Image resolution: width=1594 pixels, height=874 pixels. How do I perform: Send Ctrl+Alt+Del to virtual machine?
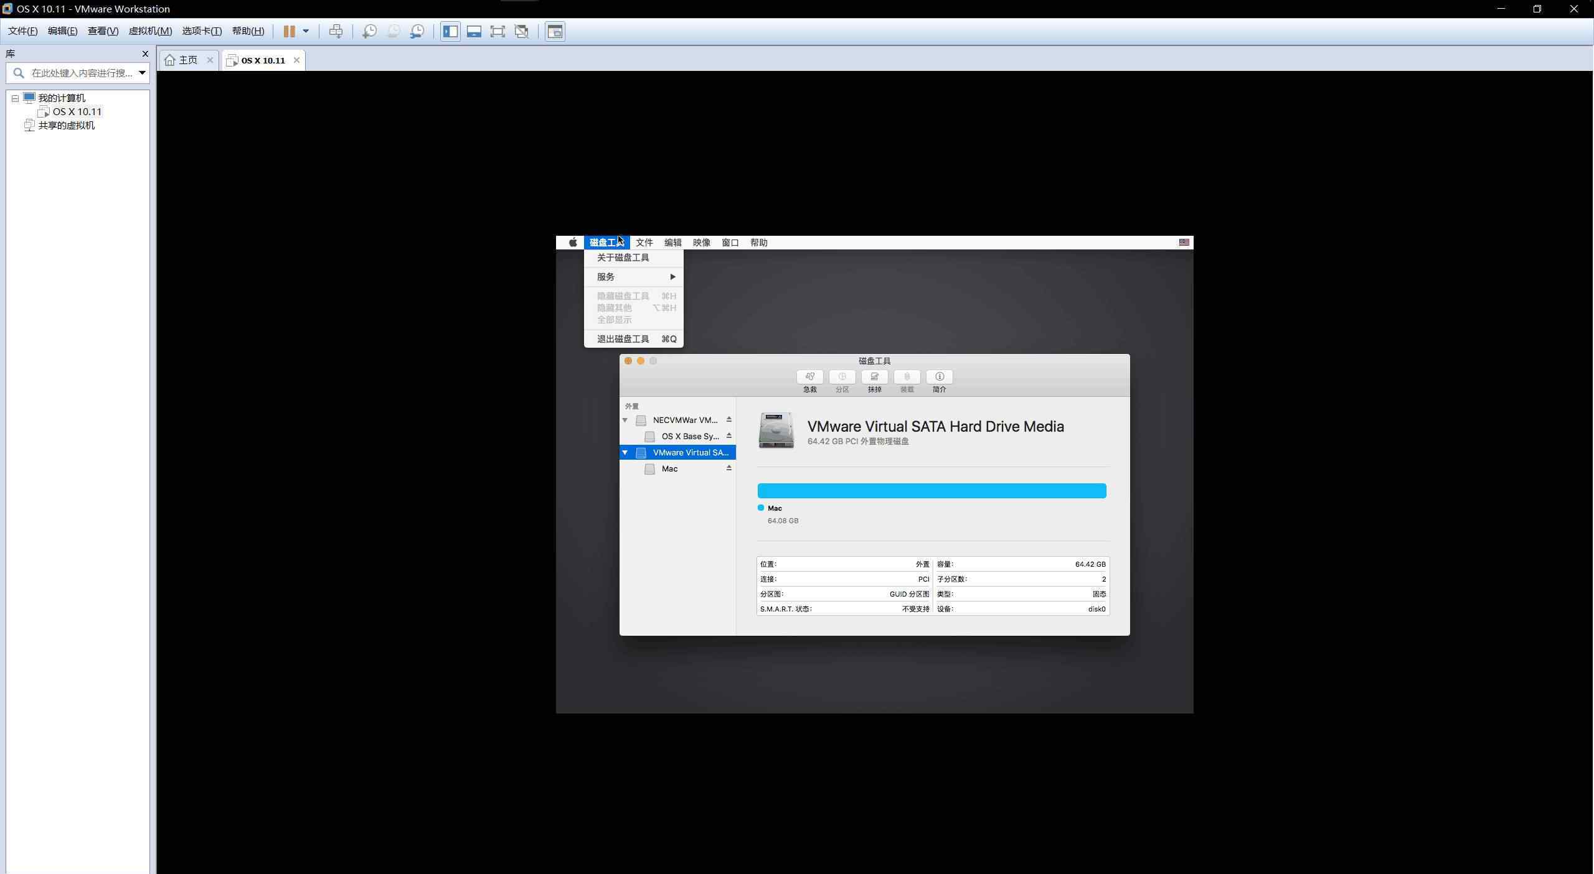coord(336,31)
